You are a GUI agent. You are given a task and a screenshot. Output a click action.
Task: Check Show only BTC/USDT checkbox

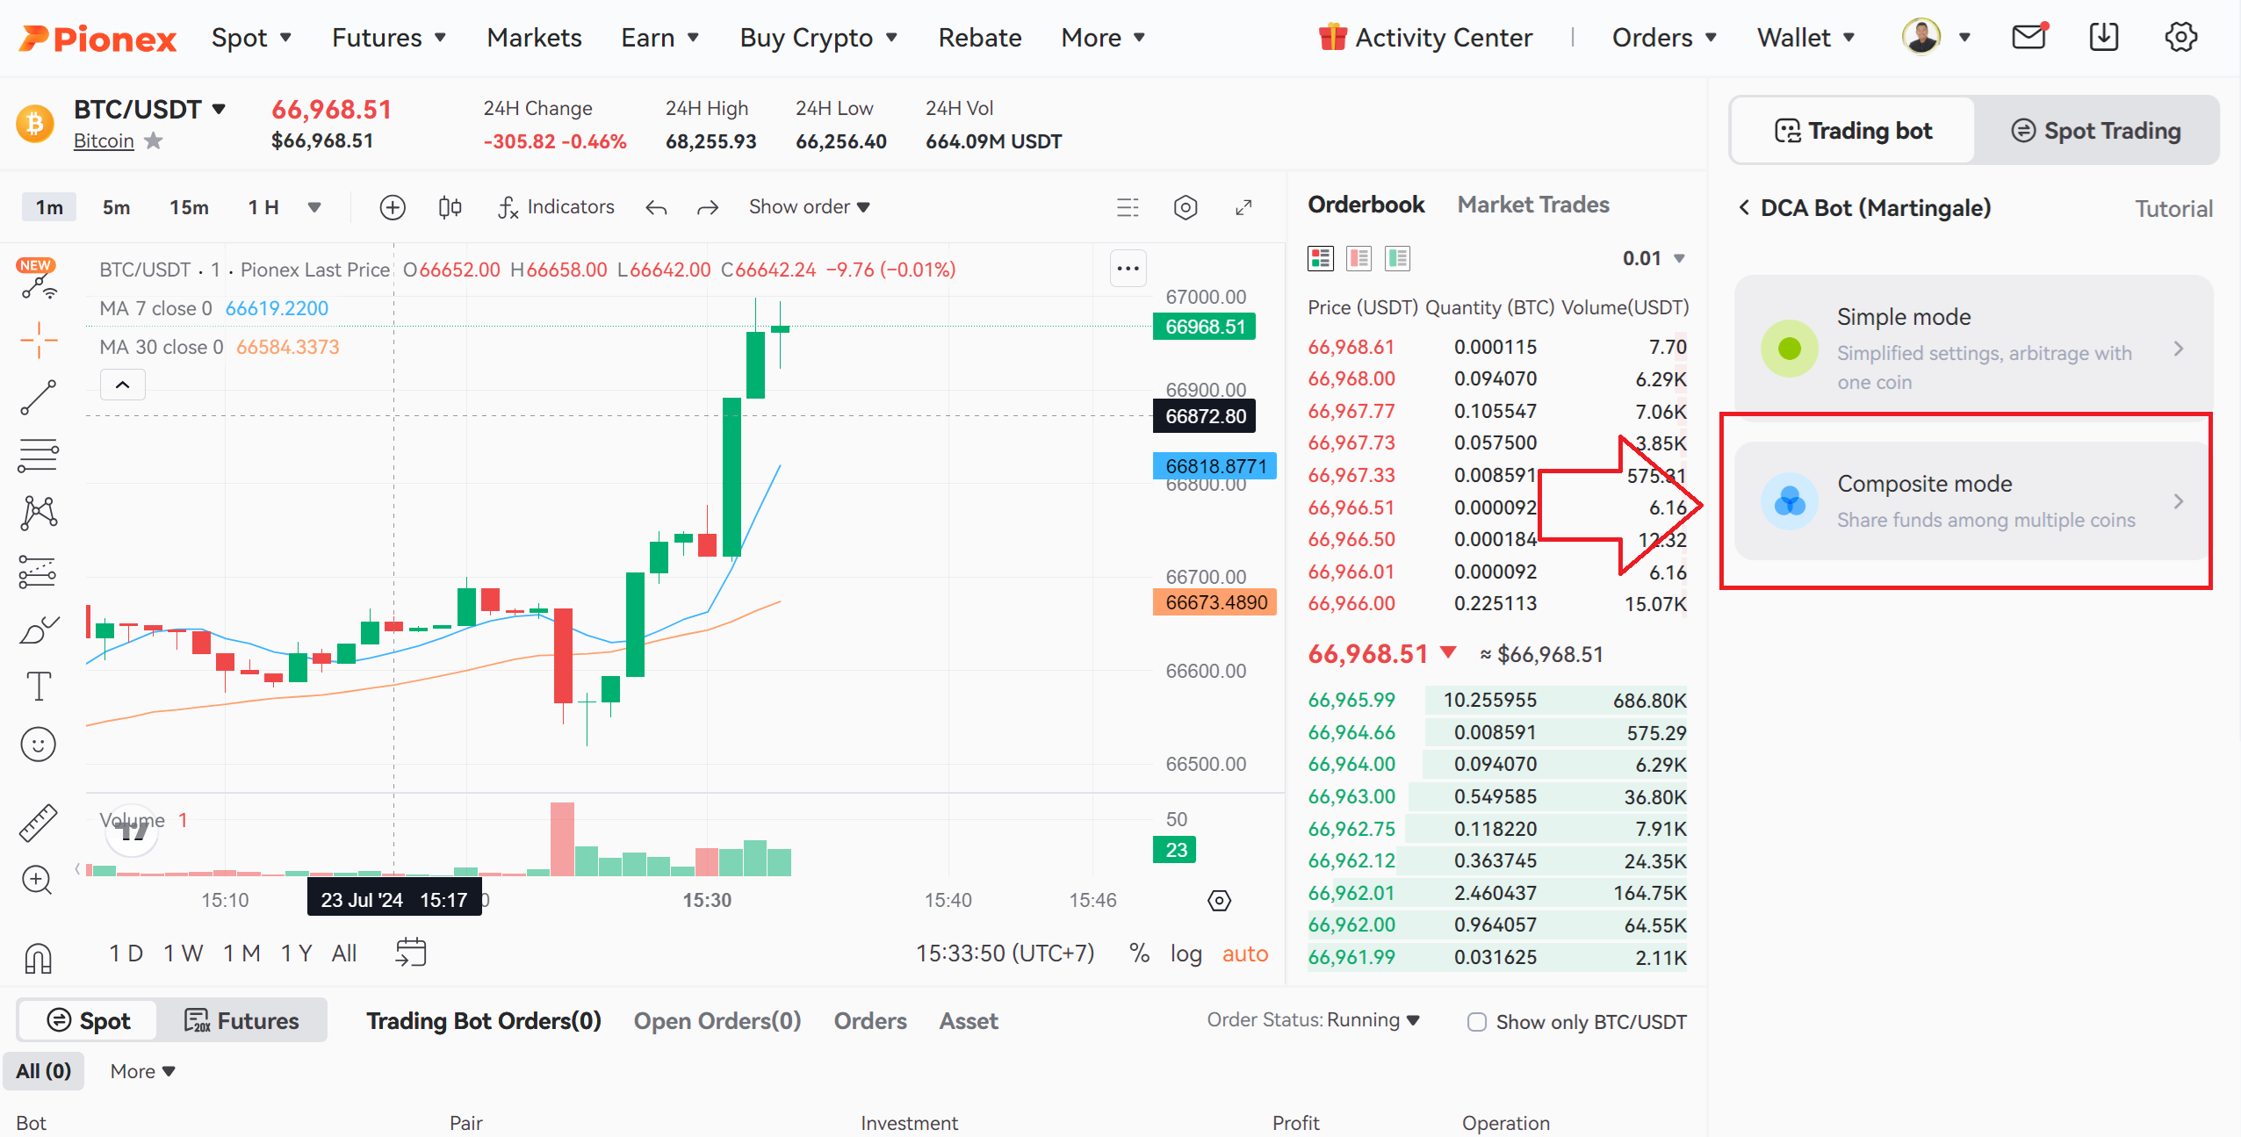pyautogui.click(x=1477, y=1022)
